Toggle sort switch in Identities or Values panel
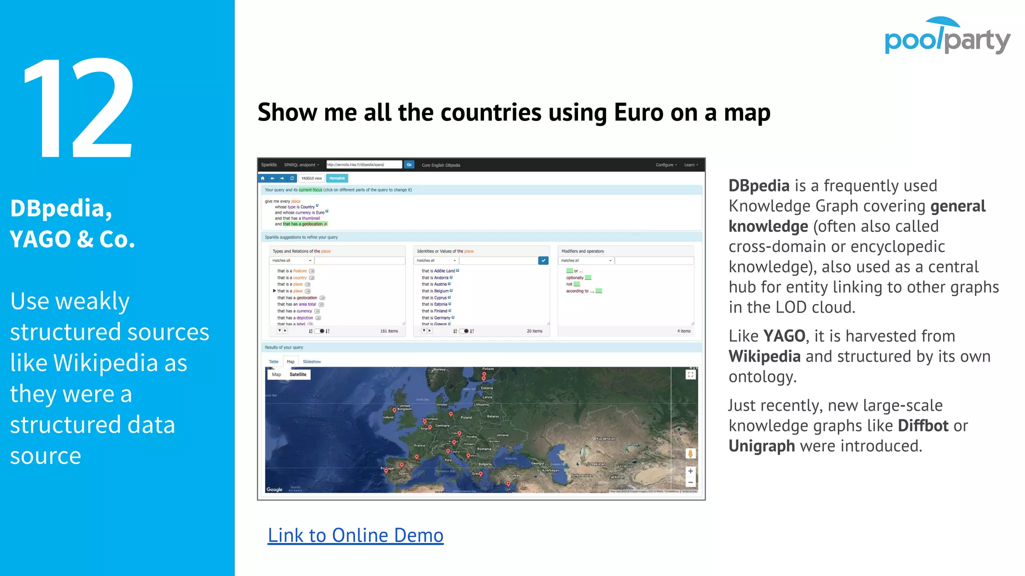This screenshot has width=1025, height=576. [464, 331]
